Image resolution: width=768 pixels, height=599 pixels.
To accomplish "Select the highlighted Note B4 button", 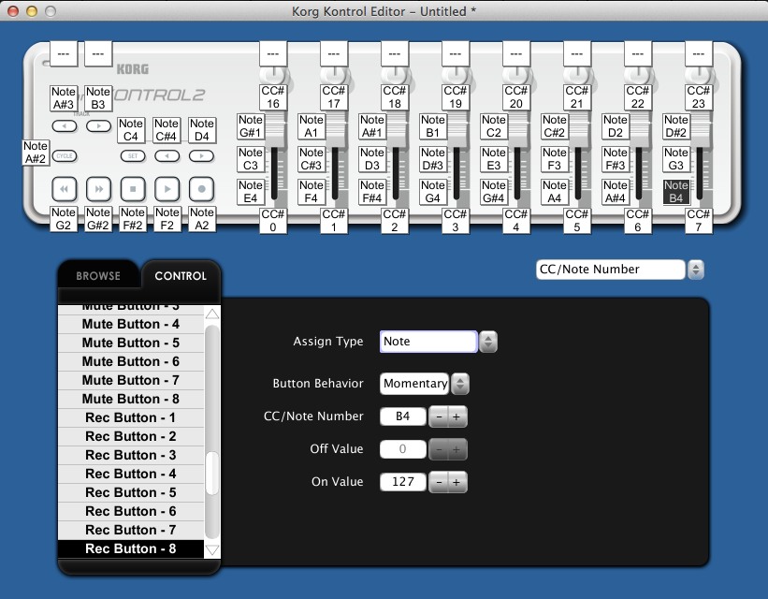I will tap(676, 192).
